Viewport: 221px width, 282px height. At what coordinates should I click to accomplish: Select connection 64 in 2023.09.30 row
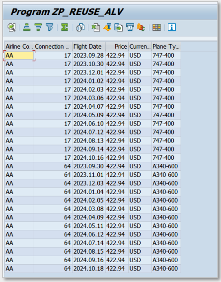tap(53, 166)
